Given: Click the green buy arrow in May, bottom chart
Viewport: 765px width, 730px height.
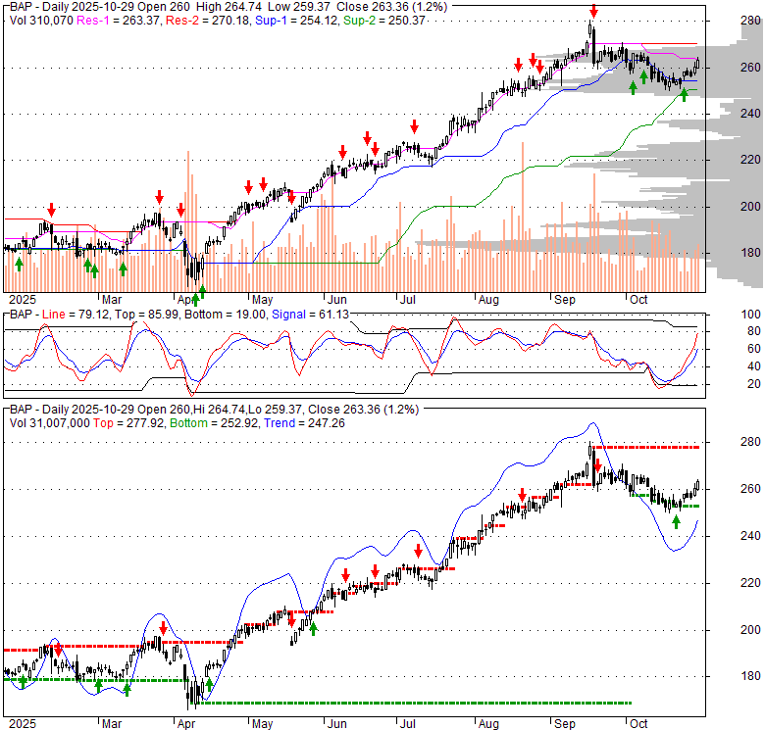Looking at the screenshot, I should pyautogui.click(x=313, y=629).
